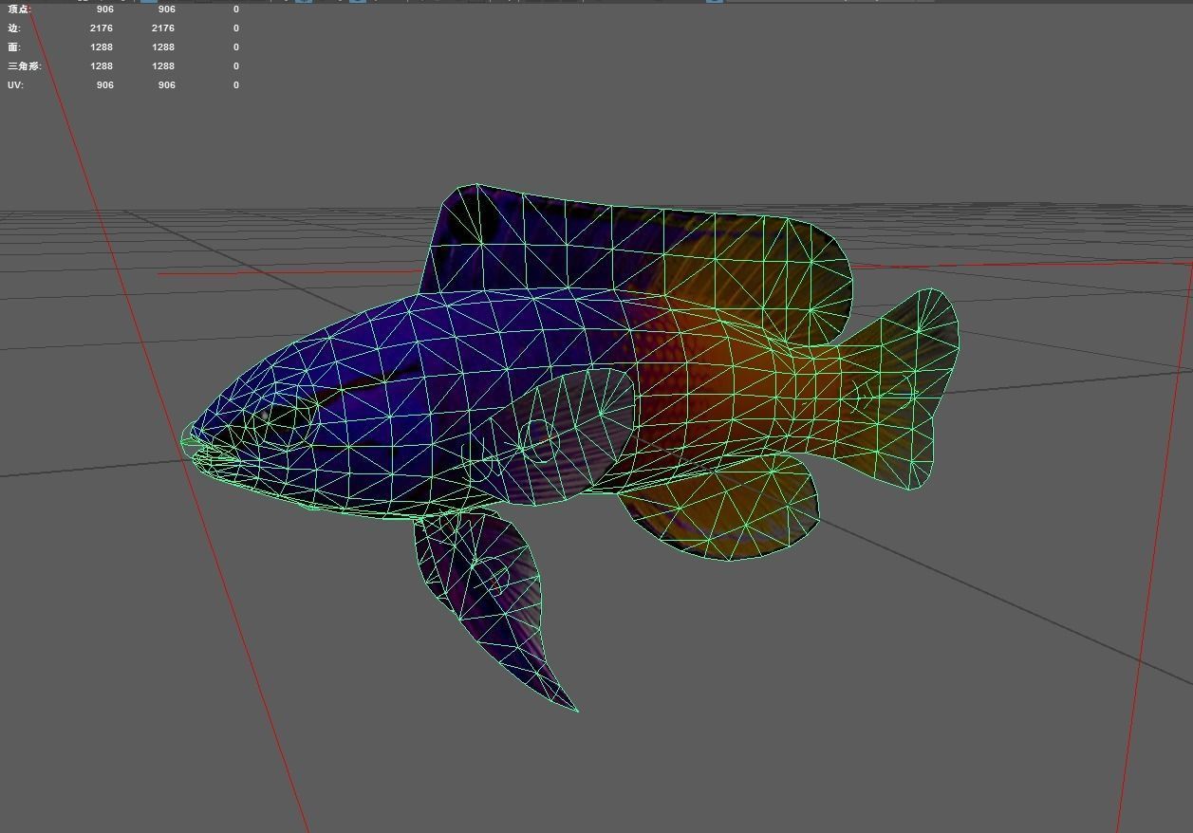
Task: Click the 边 label in the poly count display
Action: (13, 28)
